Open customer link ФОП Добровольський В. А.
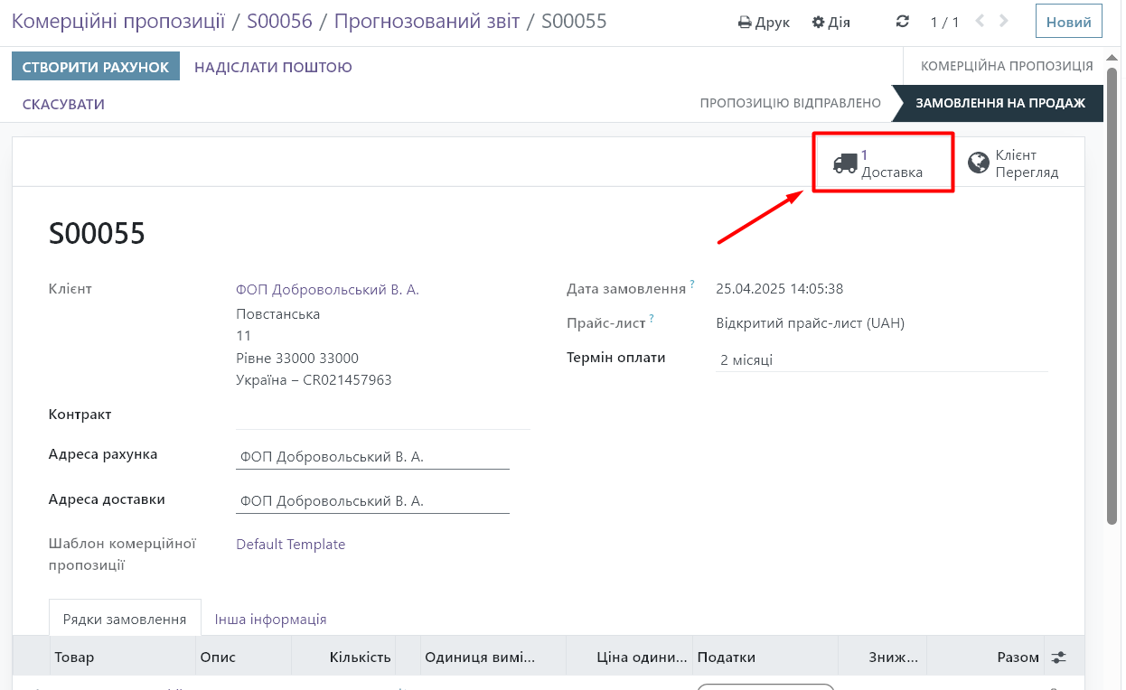The width and height of the screenshot is (1126, 690). [x=327, y=290]
